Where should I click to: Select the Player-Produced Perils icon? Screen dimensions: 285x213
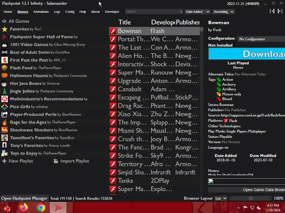click(x=4, y=115)
